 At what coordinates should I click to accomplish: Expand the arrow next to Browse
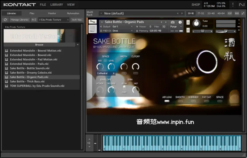pyautogui.click(x=78, y=45)
